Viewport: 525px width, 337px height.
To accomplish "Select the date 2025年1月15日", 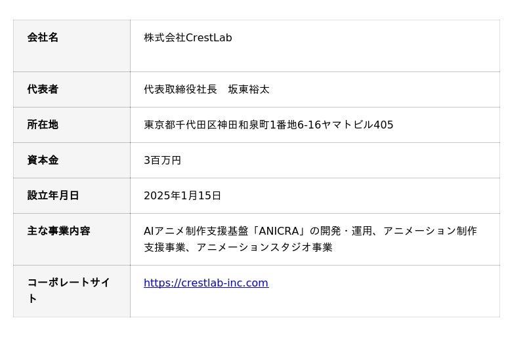I will click(182, 195).
